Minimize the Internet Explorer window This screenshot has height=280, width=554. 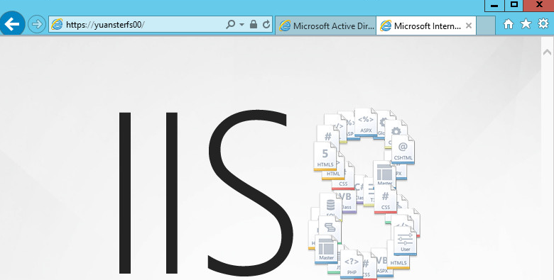point(494,5)
